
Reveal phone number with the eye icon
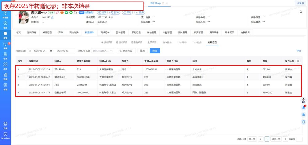point(112,17)
